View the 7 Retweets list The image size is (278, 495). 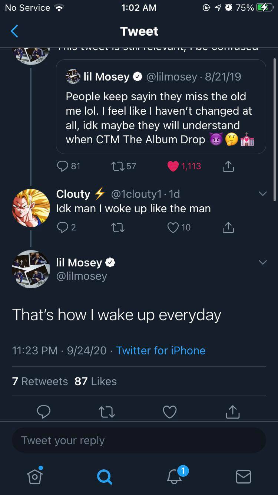pos(40,381)
